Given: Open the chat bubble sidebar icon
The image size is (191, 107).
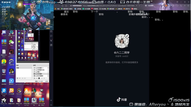Looking at the screenshot, I should 51,36.
